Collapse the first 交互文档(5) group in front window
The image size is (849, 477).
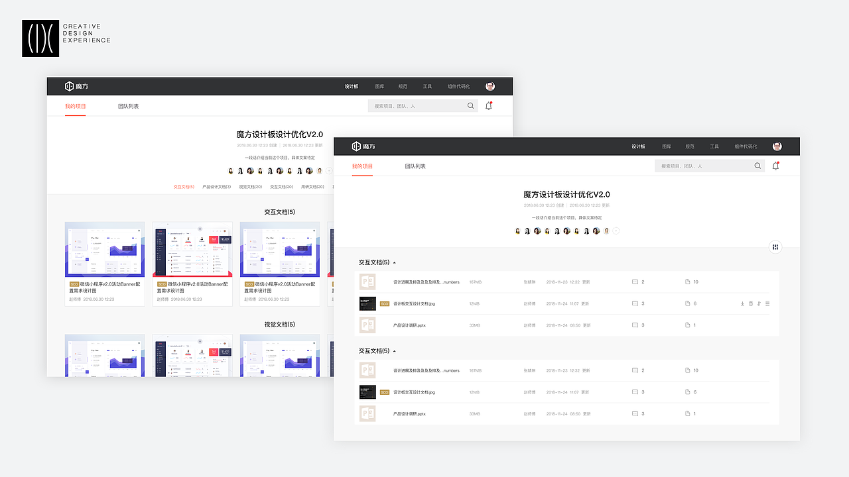point(395,263)
